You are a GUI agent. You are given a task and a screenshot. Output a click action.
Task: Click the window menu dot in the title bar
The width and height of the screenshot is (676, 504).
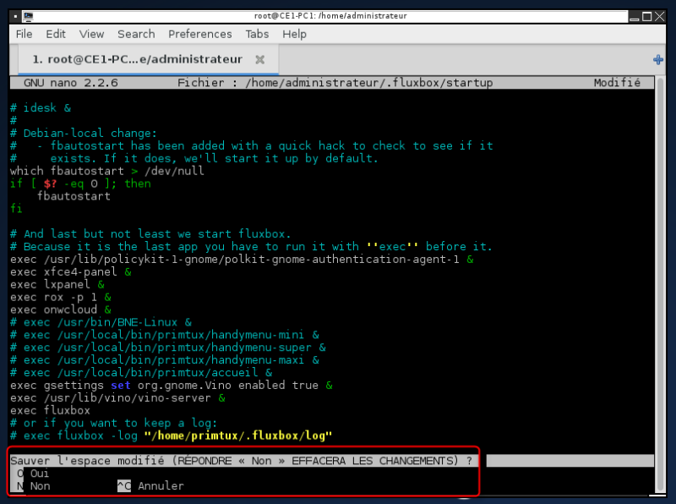[15, 16]
